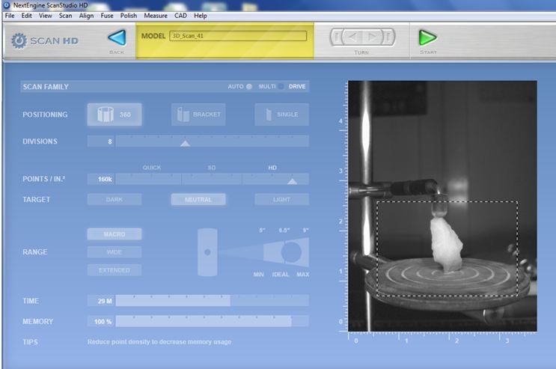The width and height of the screenshot is (556, 369).
Task: Click the blue Back arrow
Action: [x=117, y=37]
